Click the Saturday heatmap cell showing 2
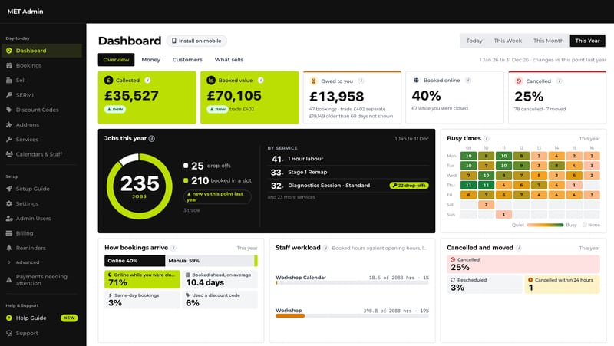Screen dimensions: 614x346 pos(486,205)
